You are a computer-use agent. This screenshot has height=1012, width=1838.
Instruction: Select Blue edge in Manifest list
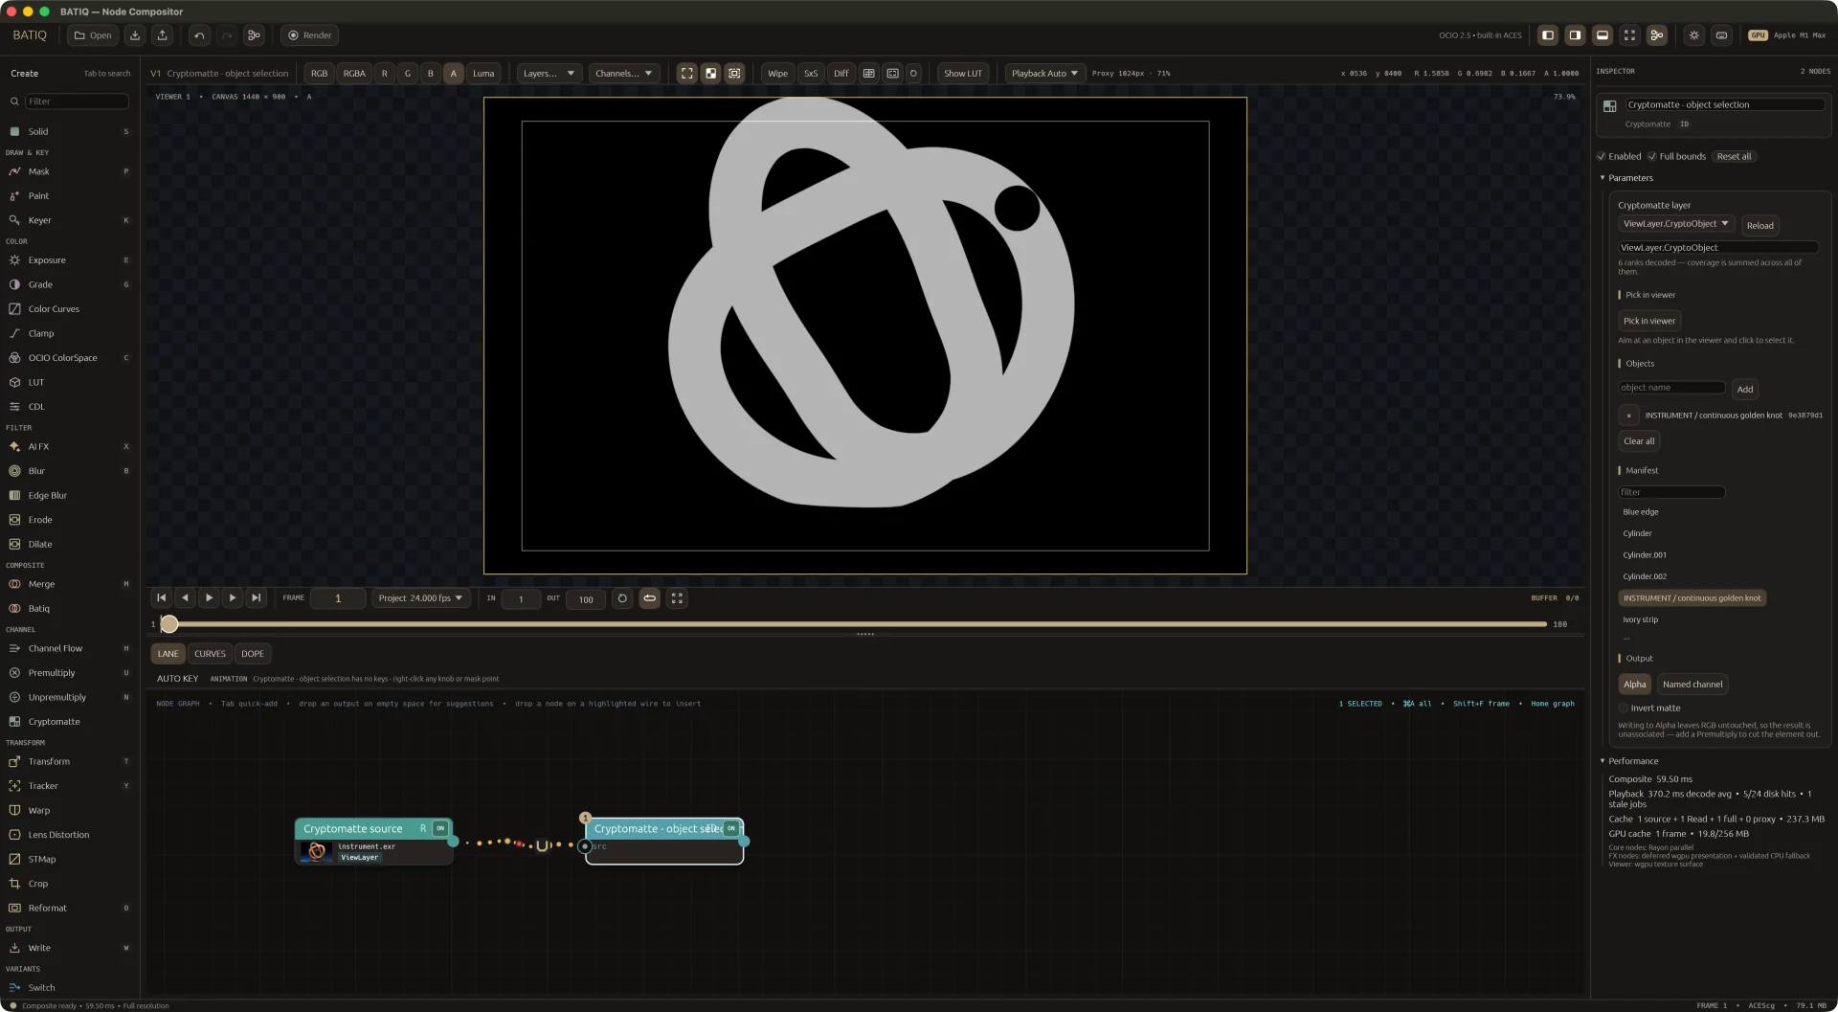(1640, 512)
